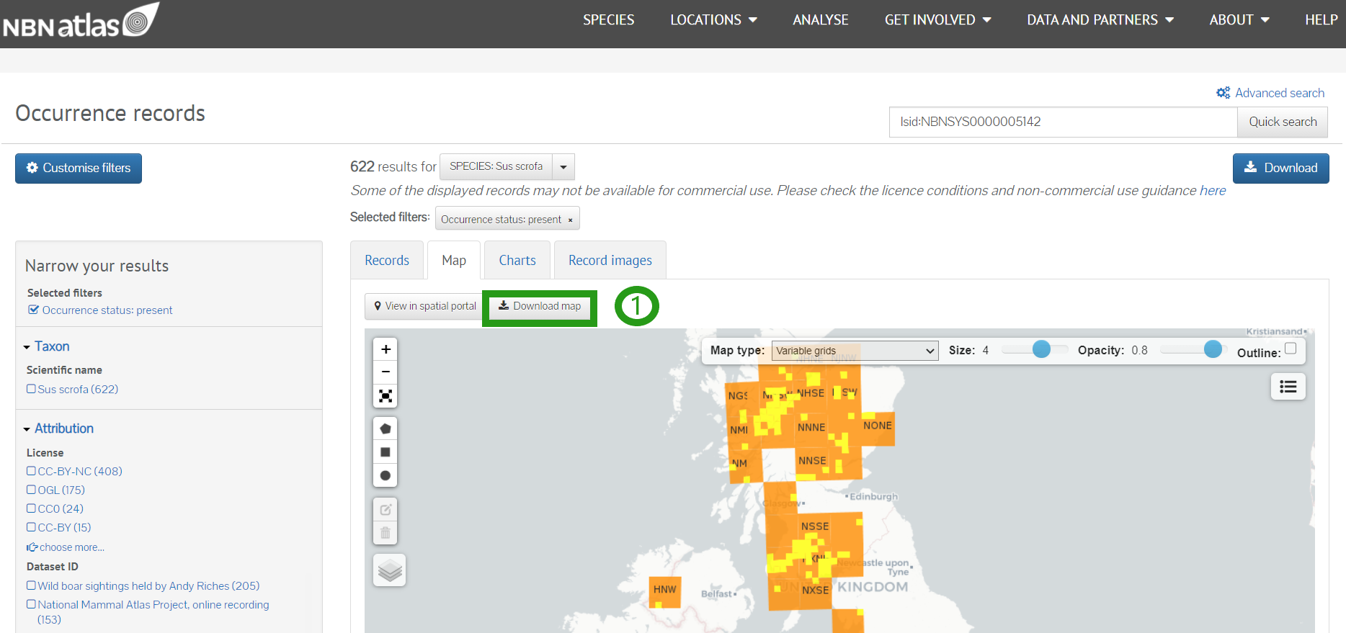The image size is (1346, 633).
Task: Select the draw polygon tool
Action: (x=385, y=429)
